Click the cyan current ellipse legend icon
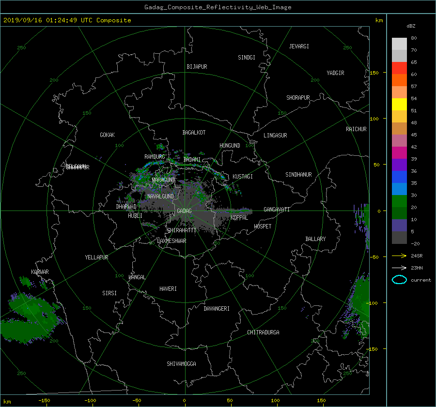The image size is (436, 407). (399, 280)
